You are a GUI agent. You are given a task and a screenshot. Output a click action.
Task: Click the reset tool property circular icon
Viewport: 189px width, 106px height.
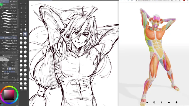point(15,80)
